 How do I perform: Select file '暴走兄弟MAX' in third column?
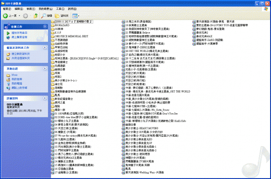pyautogui.click(x=204, y=36)
